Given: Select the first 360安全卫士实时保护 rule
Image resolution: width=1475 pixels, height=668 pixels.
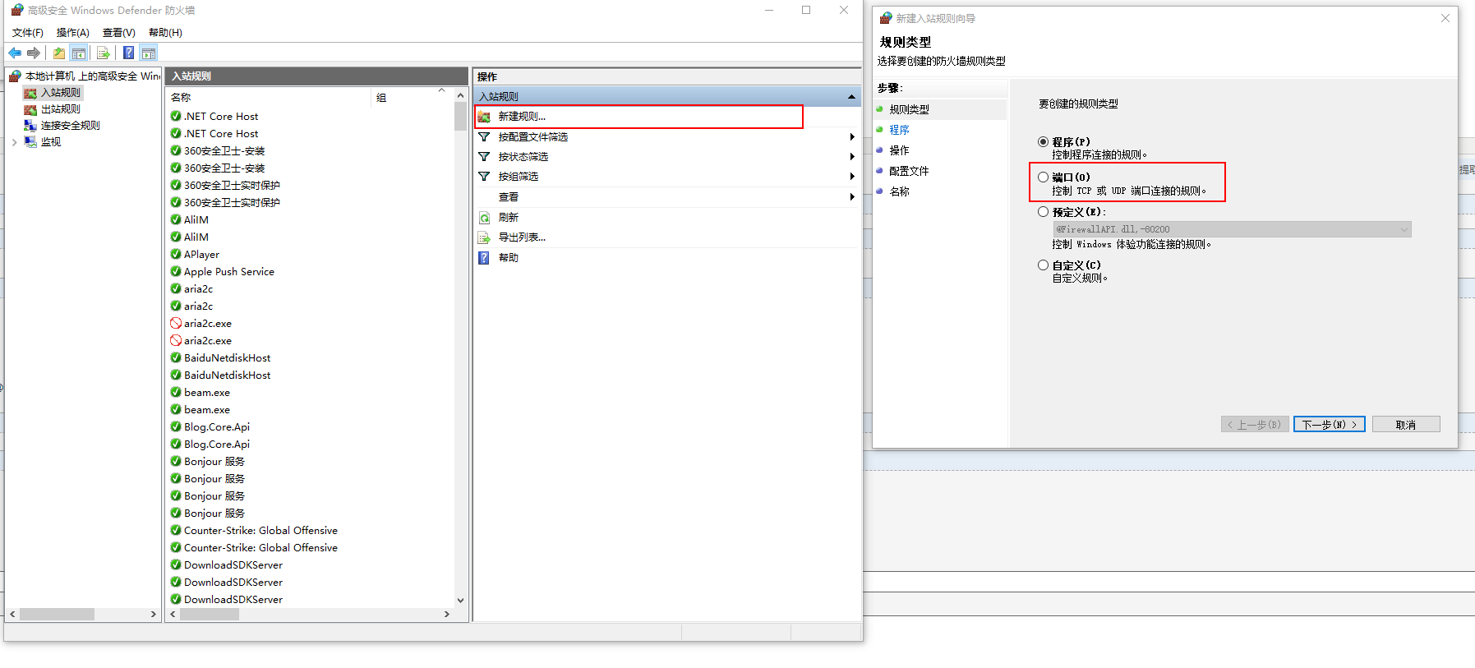Looking at the screenshot, I should coord(232,185).
